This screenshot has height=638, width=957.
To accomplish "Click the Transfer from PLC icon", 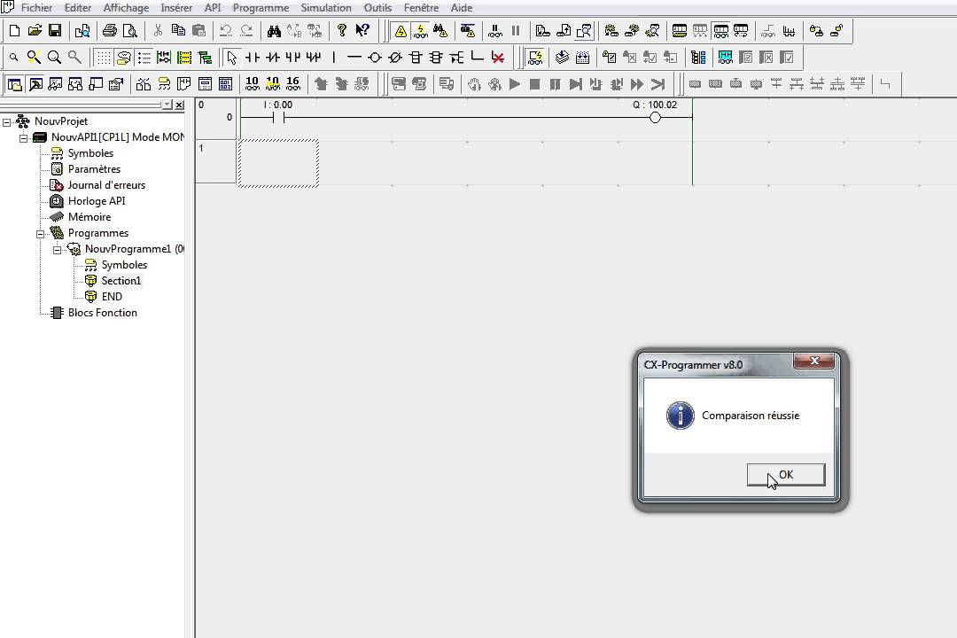I will coord(564,30).
